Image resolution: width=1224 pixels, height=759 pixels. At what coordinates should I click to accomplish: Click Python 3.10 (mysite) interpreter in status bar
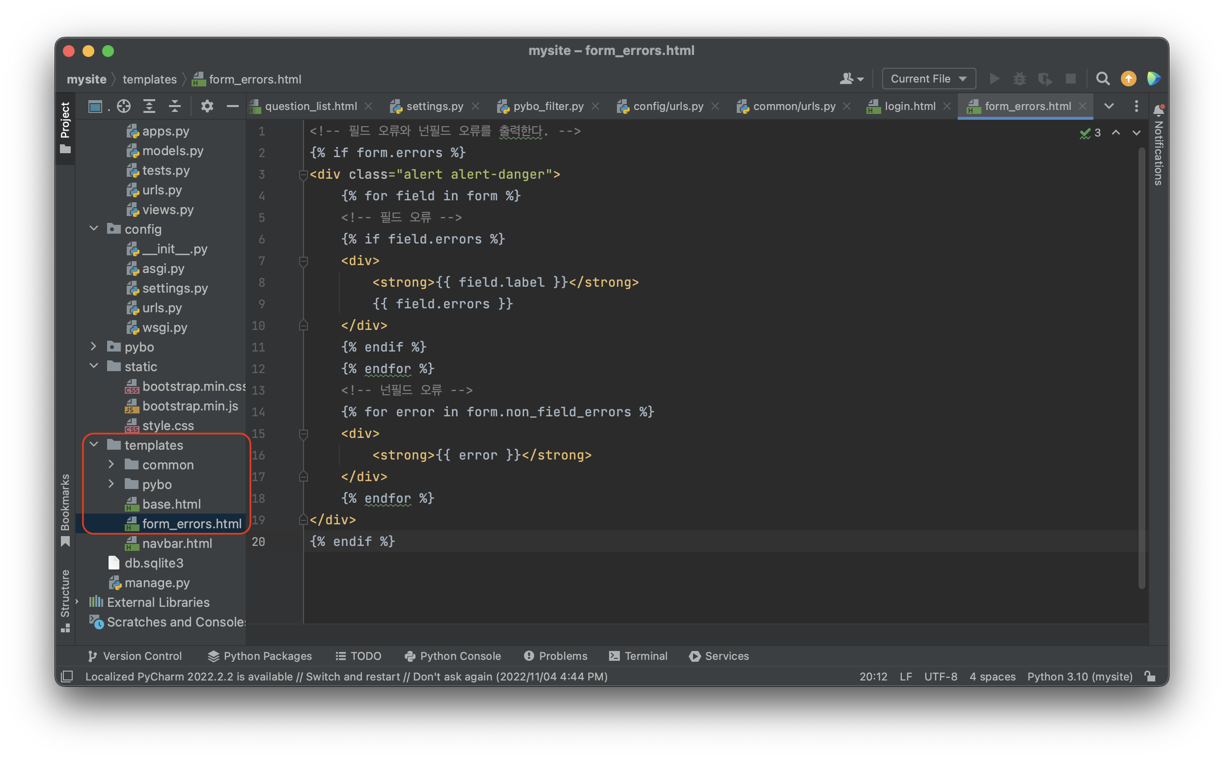[1080, 676]
